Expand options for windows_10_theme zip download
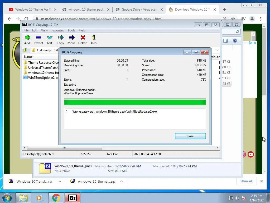 pos(122,181)
